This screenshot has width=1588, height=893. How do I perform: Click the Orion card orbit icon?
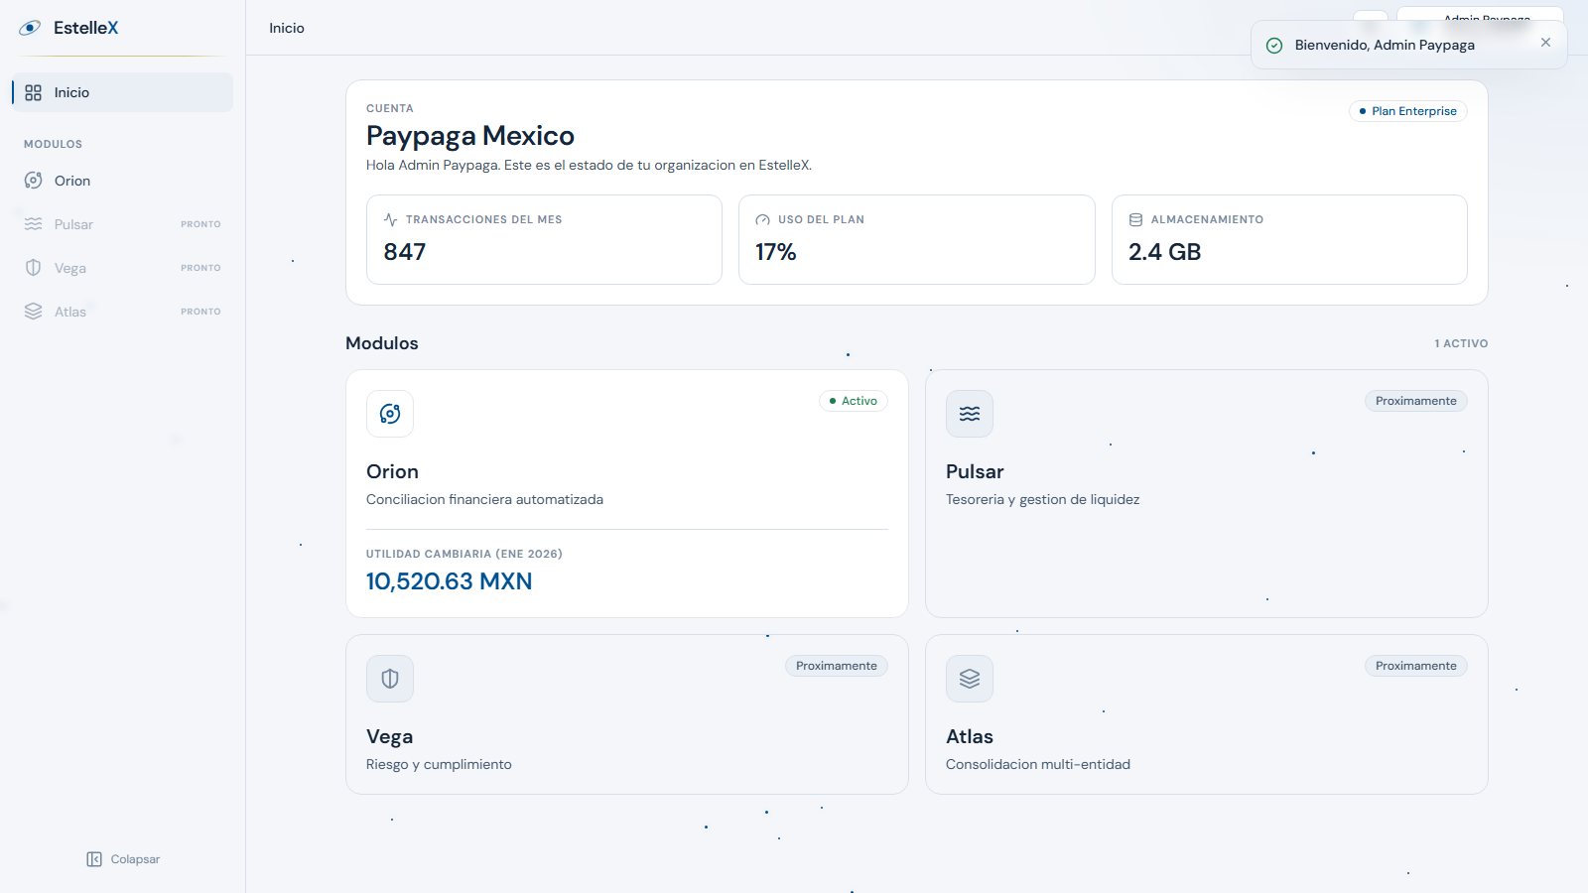390,414
